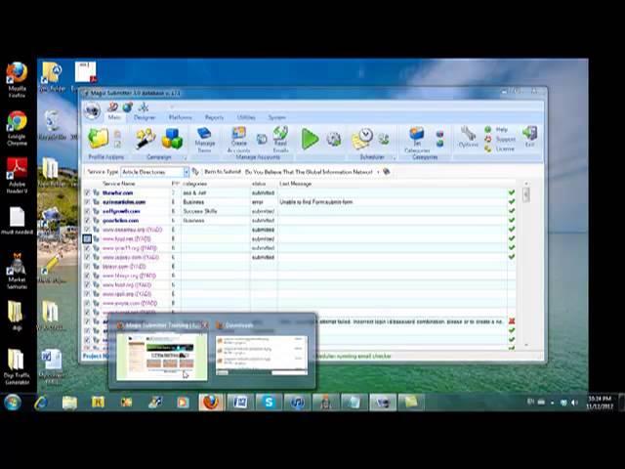Toggle the selfgrowth.com service checkbox
This screenshot has width=625, height=469.
[87, 211]
